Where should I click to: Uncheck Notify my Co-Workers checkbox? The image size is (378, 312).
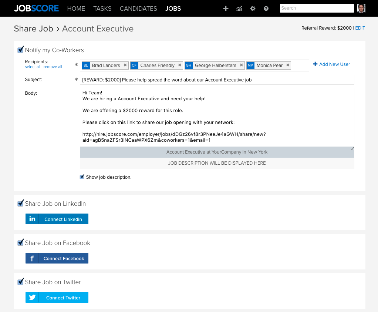[21, 50]
